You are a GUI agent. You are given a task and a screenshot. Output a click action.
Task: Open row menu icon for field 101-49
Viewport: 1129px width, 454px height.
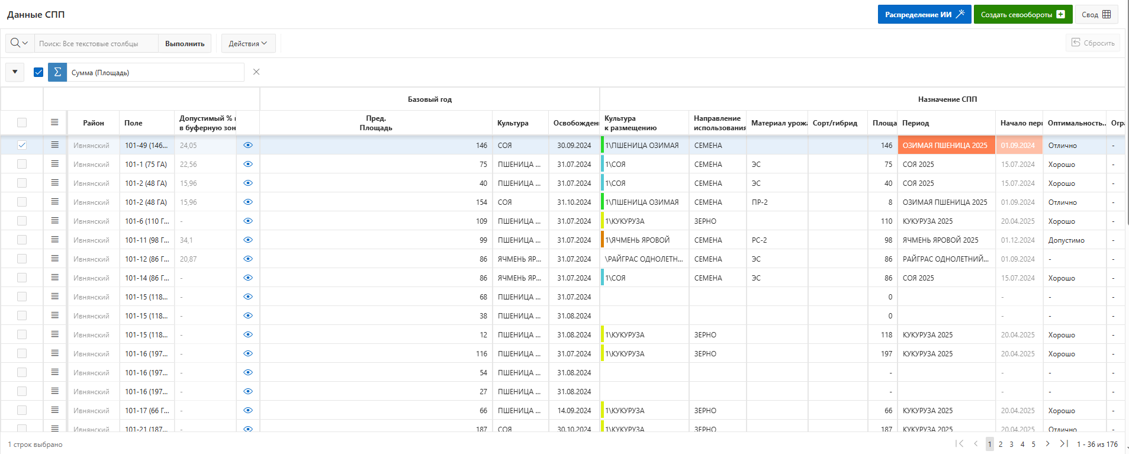(54, 145)
